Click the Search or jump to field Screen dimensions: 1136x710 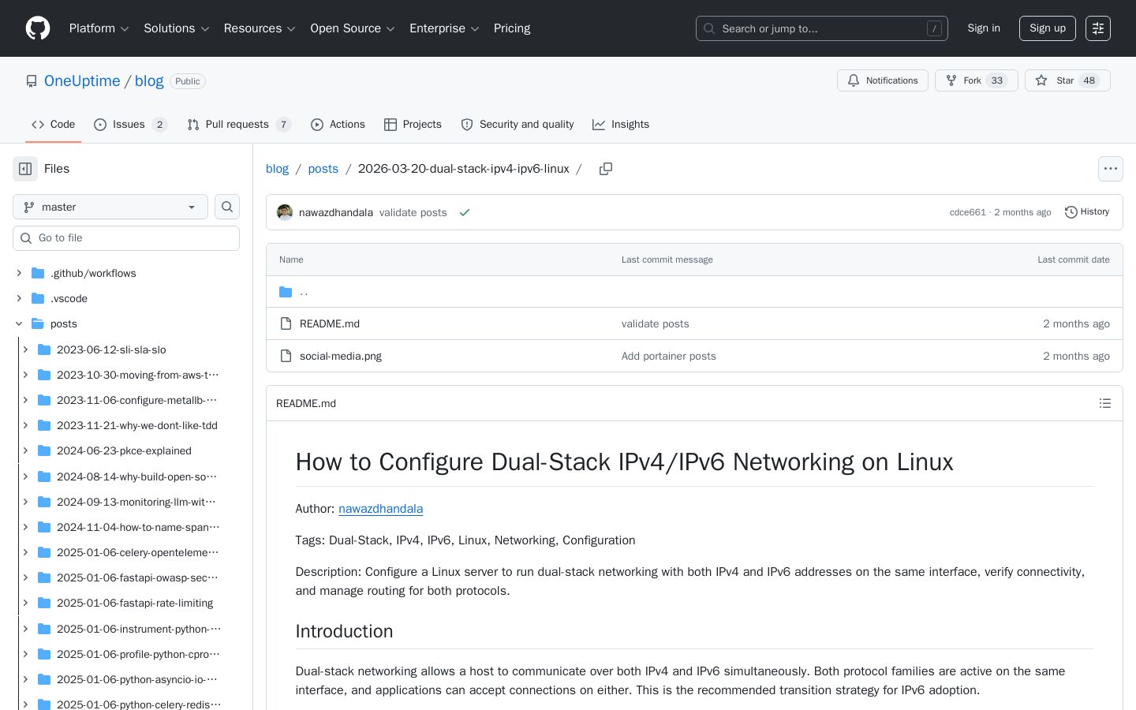tap(822, 28)
